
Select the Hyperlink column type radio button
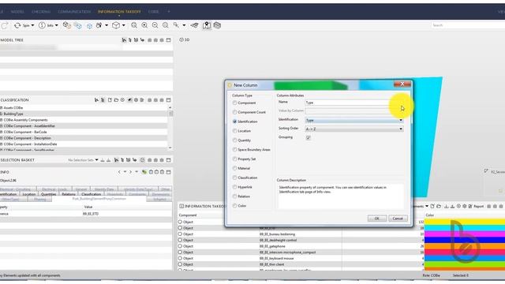click(x=234, y=187)
